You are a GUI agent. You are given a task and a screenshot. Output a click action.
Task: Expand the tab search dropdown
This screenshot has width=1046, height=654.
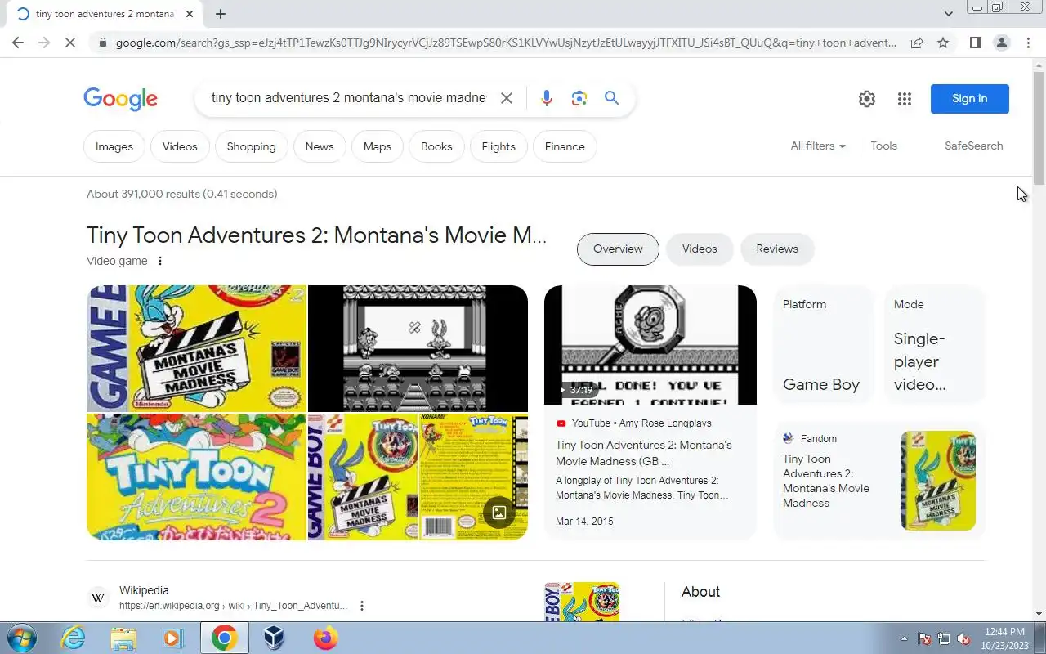pos(948,14)
